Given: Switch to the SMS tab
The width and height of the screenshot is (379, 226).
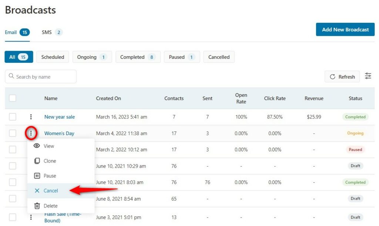Looking at the screenshot, I should 52,32.
